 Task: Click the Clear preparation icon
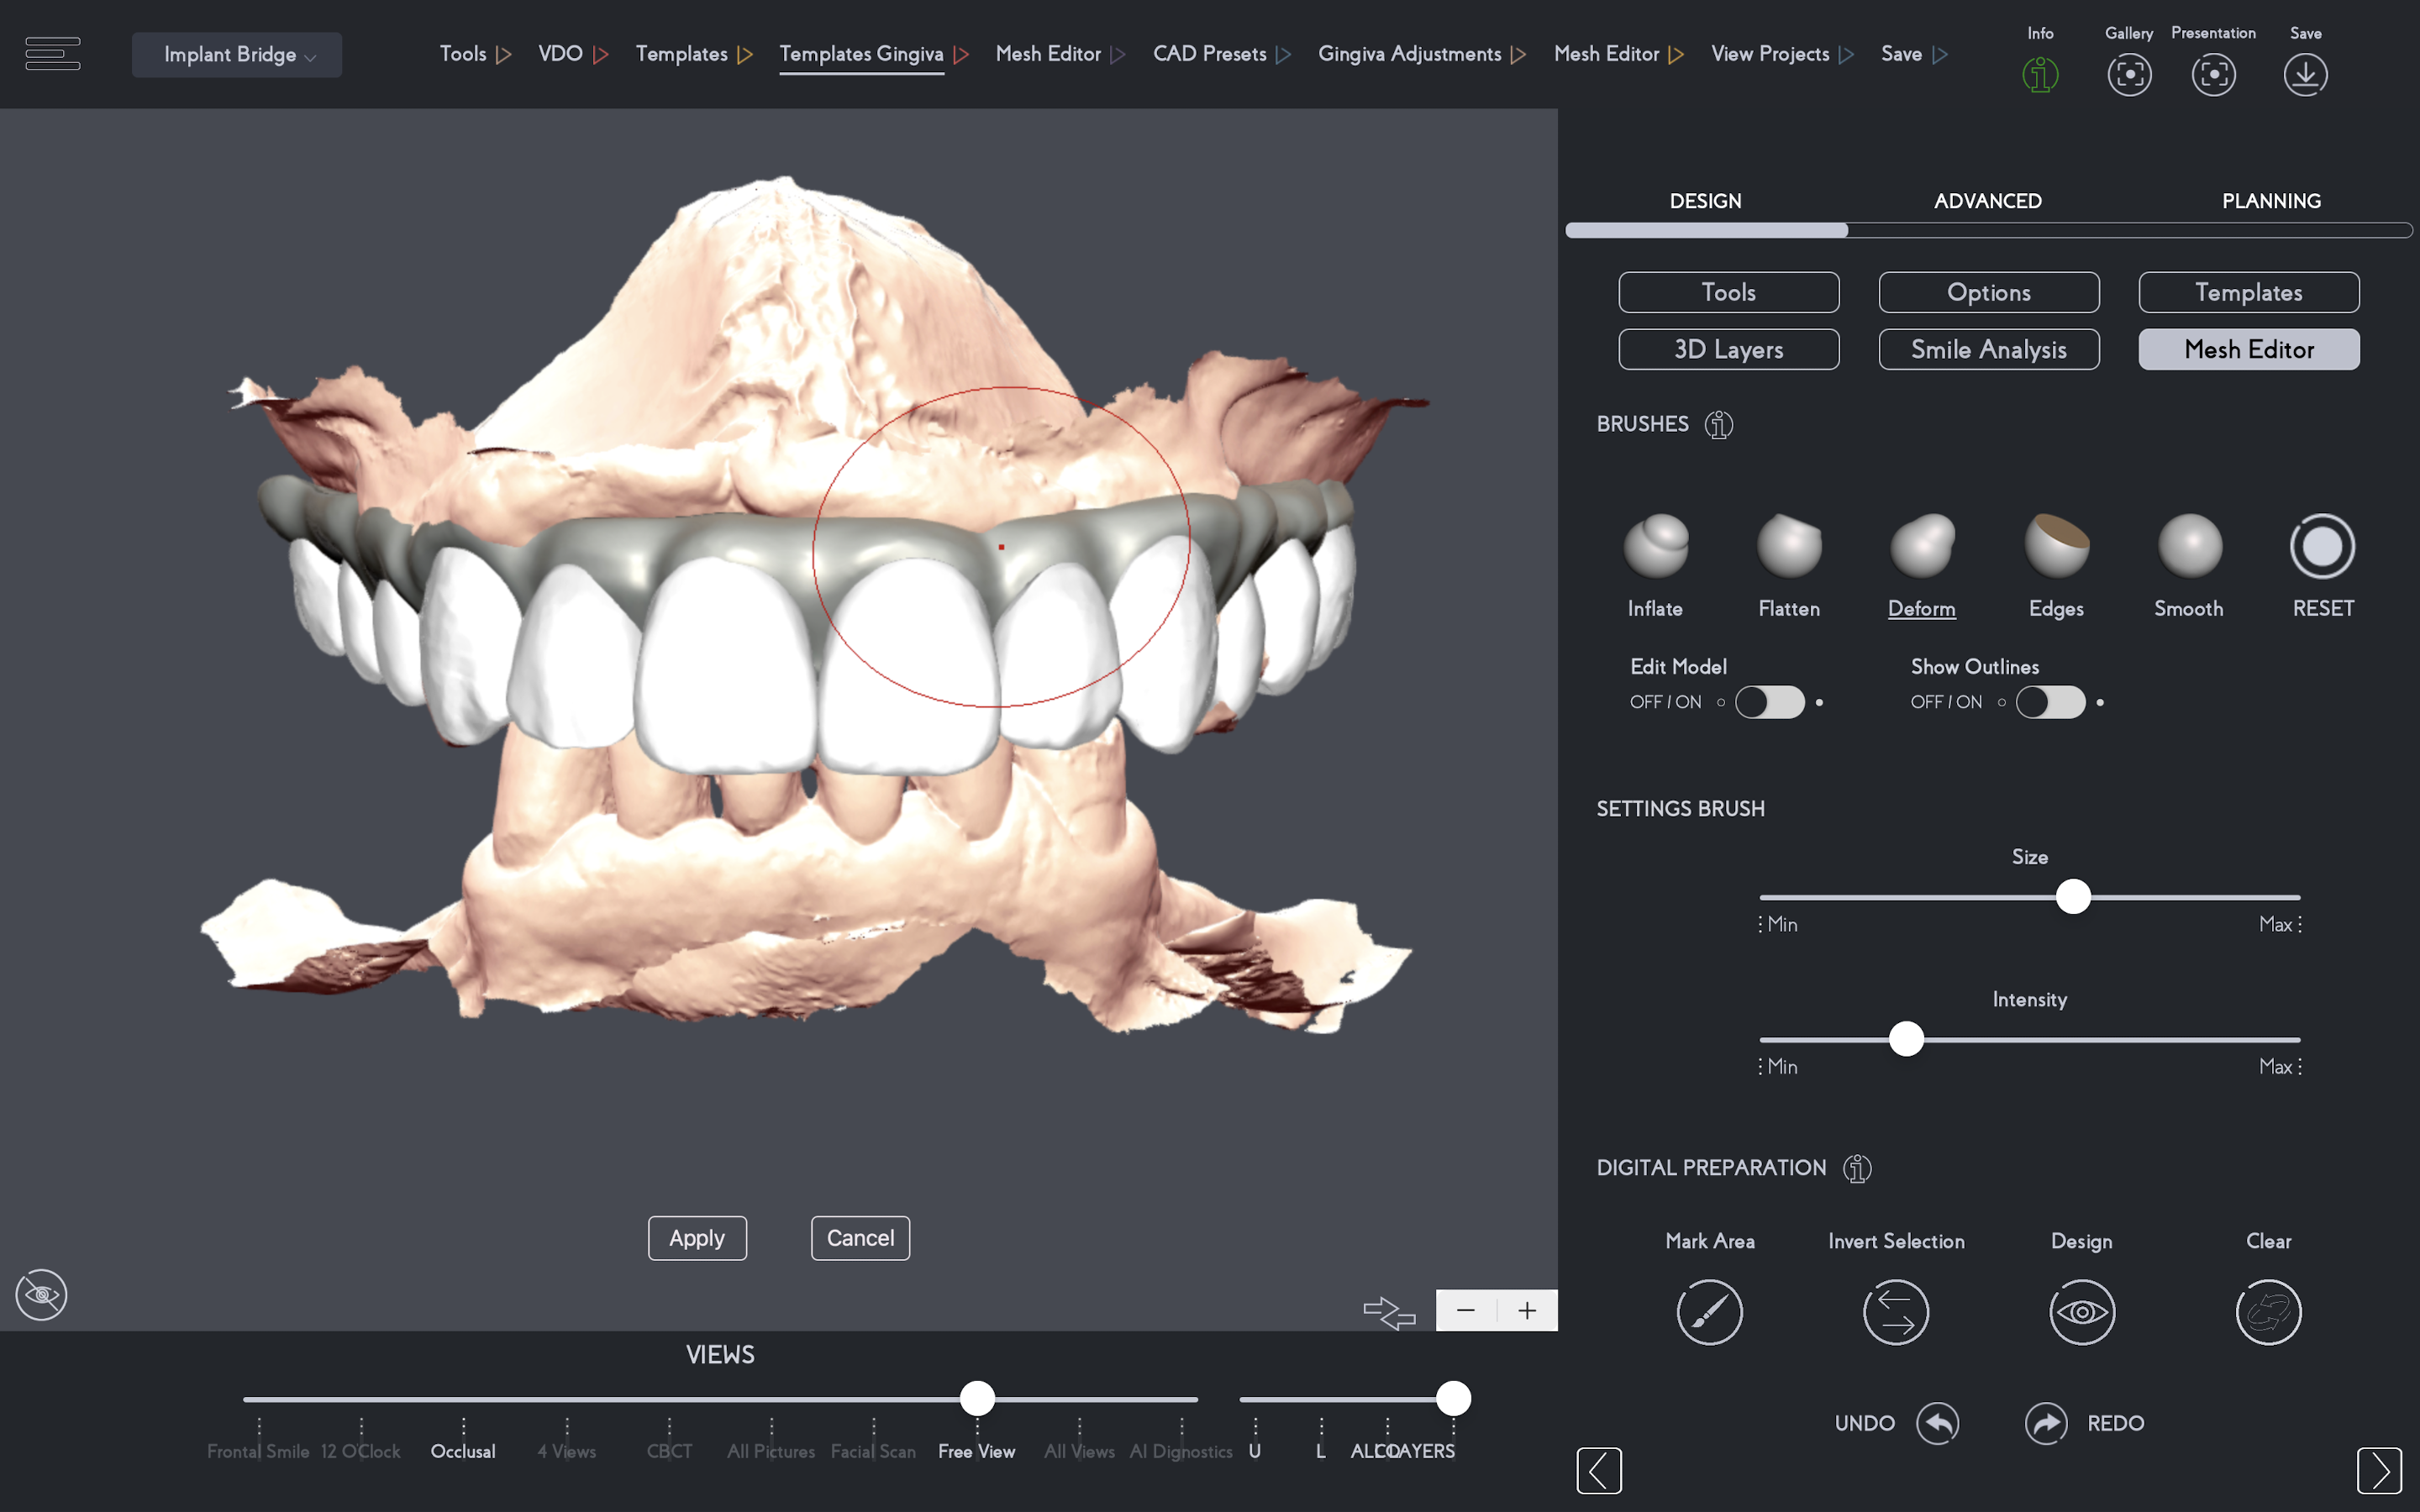pos(2268,1311)
